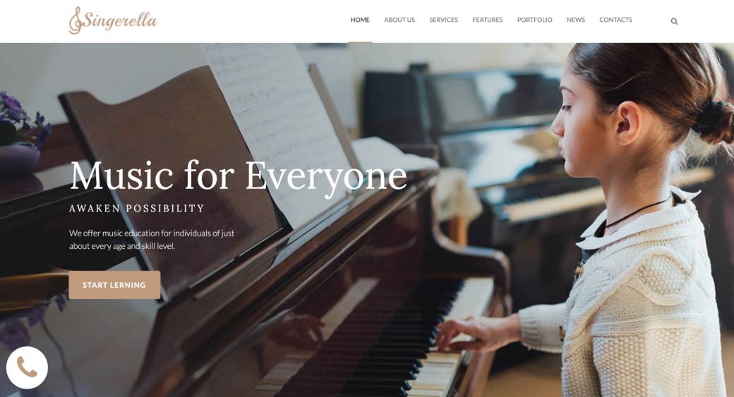Navigate to the NEWS page
The height and width of the screenshot is (397, 734).
[x=576, y=20]
